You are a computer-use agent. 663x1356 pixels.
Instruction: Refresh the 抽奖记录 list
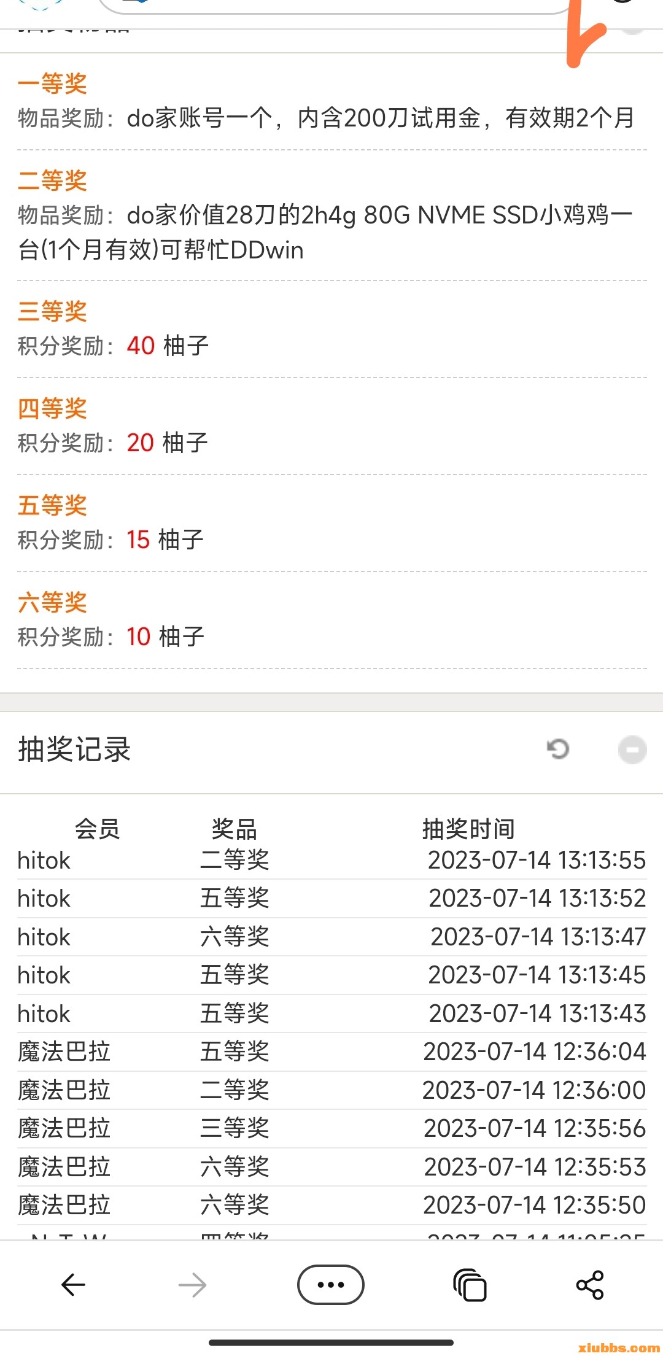pyautogui.click(x=558, y=749)
